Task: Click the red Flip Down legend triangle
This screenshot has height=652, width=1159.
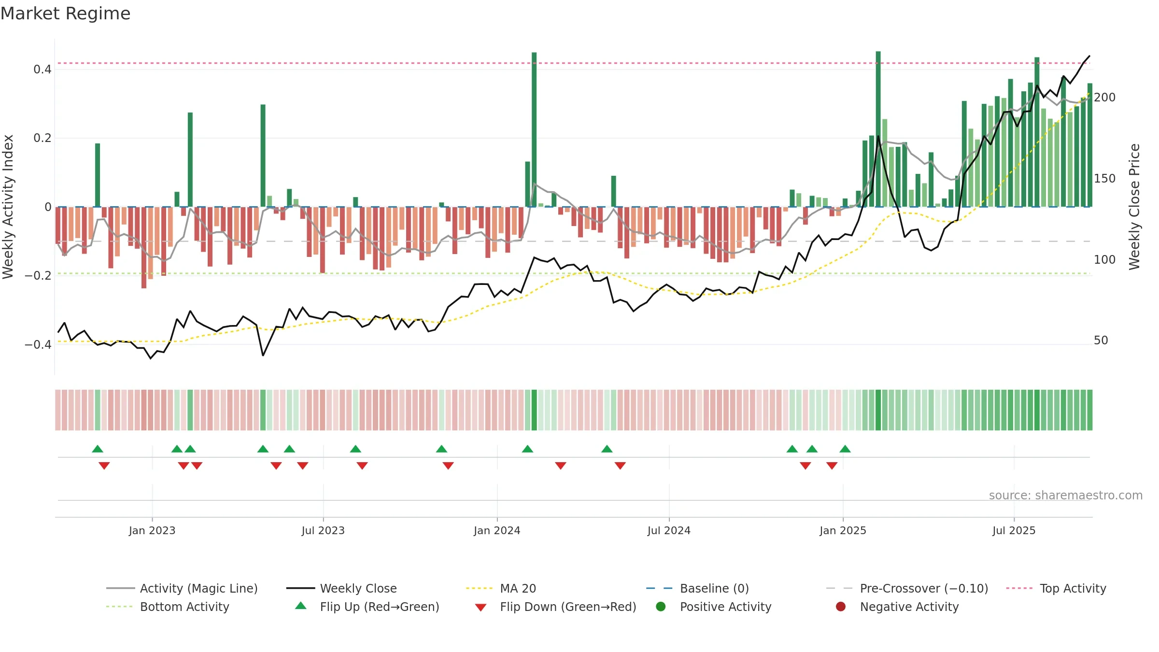Action: [x=481, y=608]
